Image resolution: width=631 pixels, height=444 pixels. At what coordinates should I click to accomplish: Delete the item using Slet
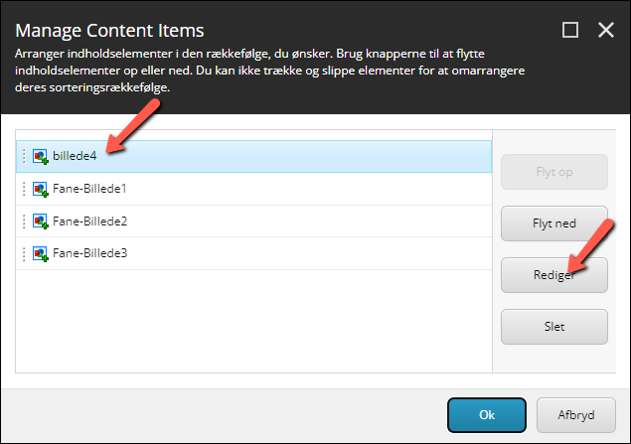tap(554, 327)
